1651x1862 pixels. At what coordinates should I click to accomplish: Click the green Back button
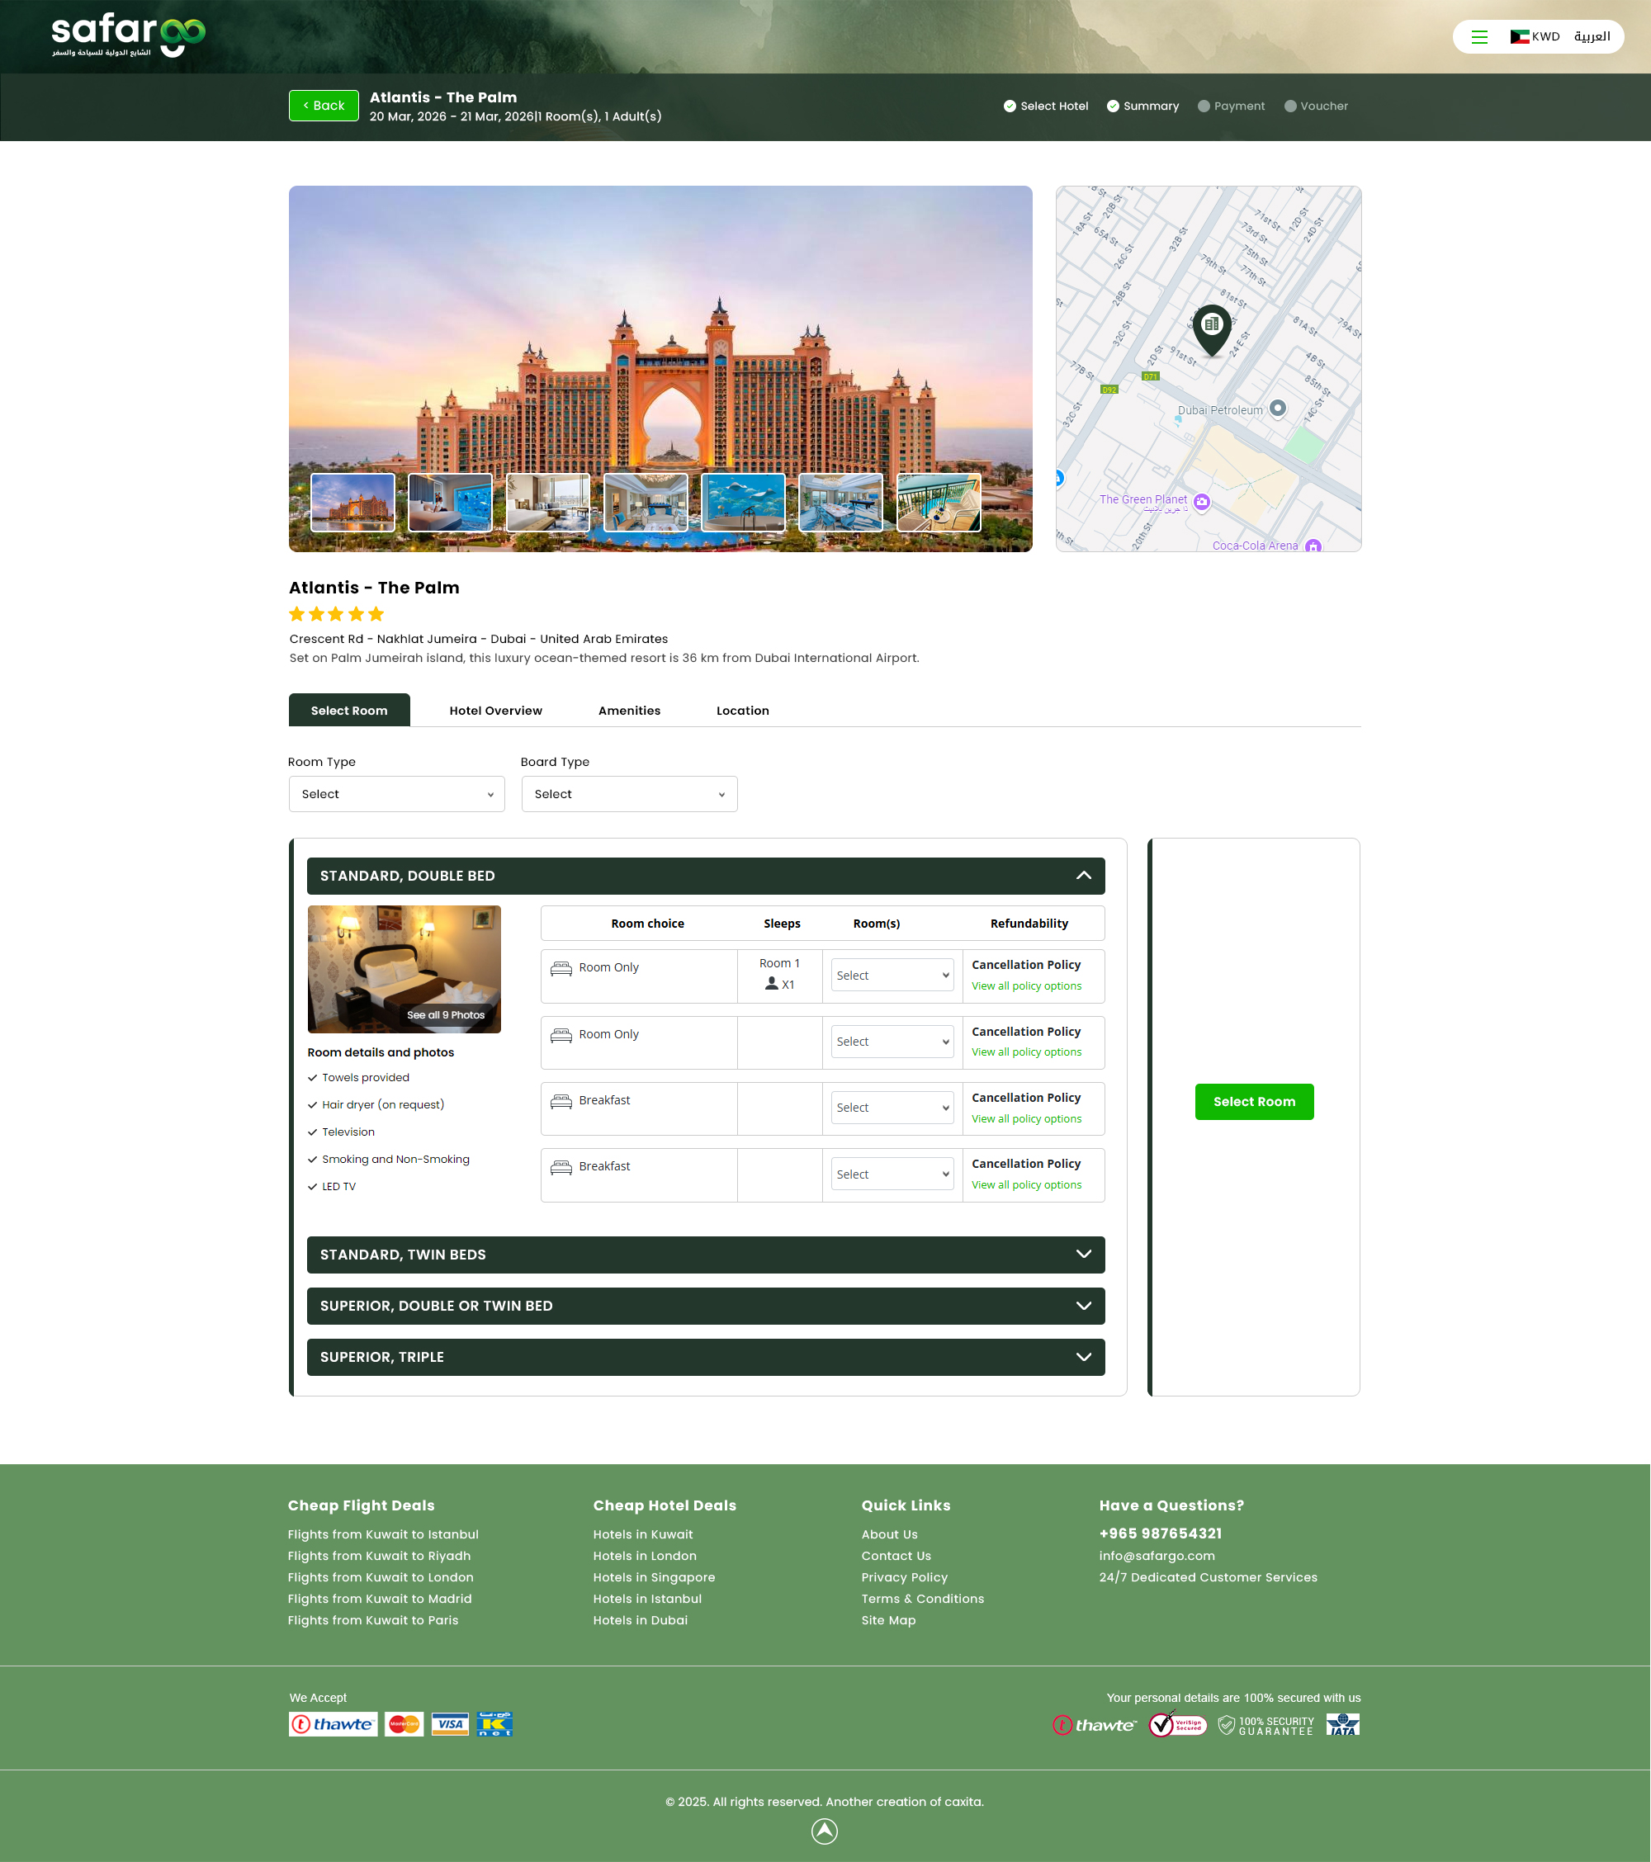[x=324, y=106]
